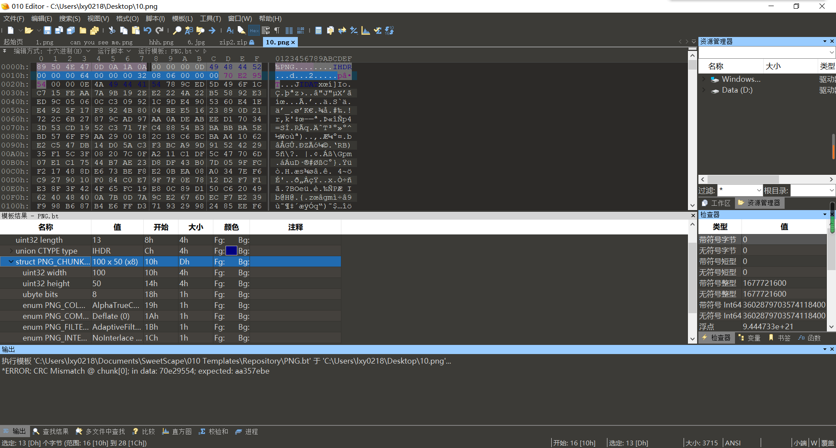The image size is (836, 448).
Task: Click the Cut scissors icon
Action: [112, 30]
